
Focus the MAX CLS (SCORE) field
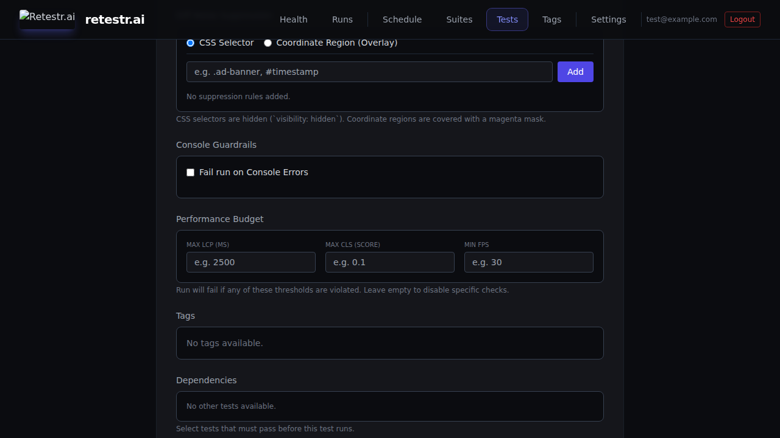pyautogui.click(x=389, y=262)
